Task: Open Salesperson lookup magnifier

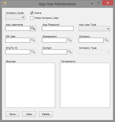Action: [x=70, y=40]
